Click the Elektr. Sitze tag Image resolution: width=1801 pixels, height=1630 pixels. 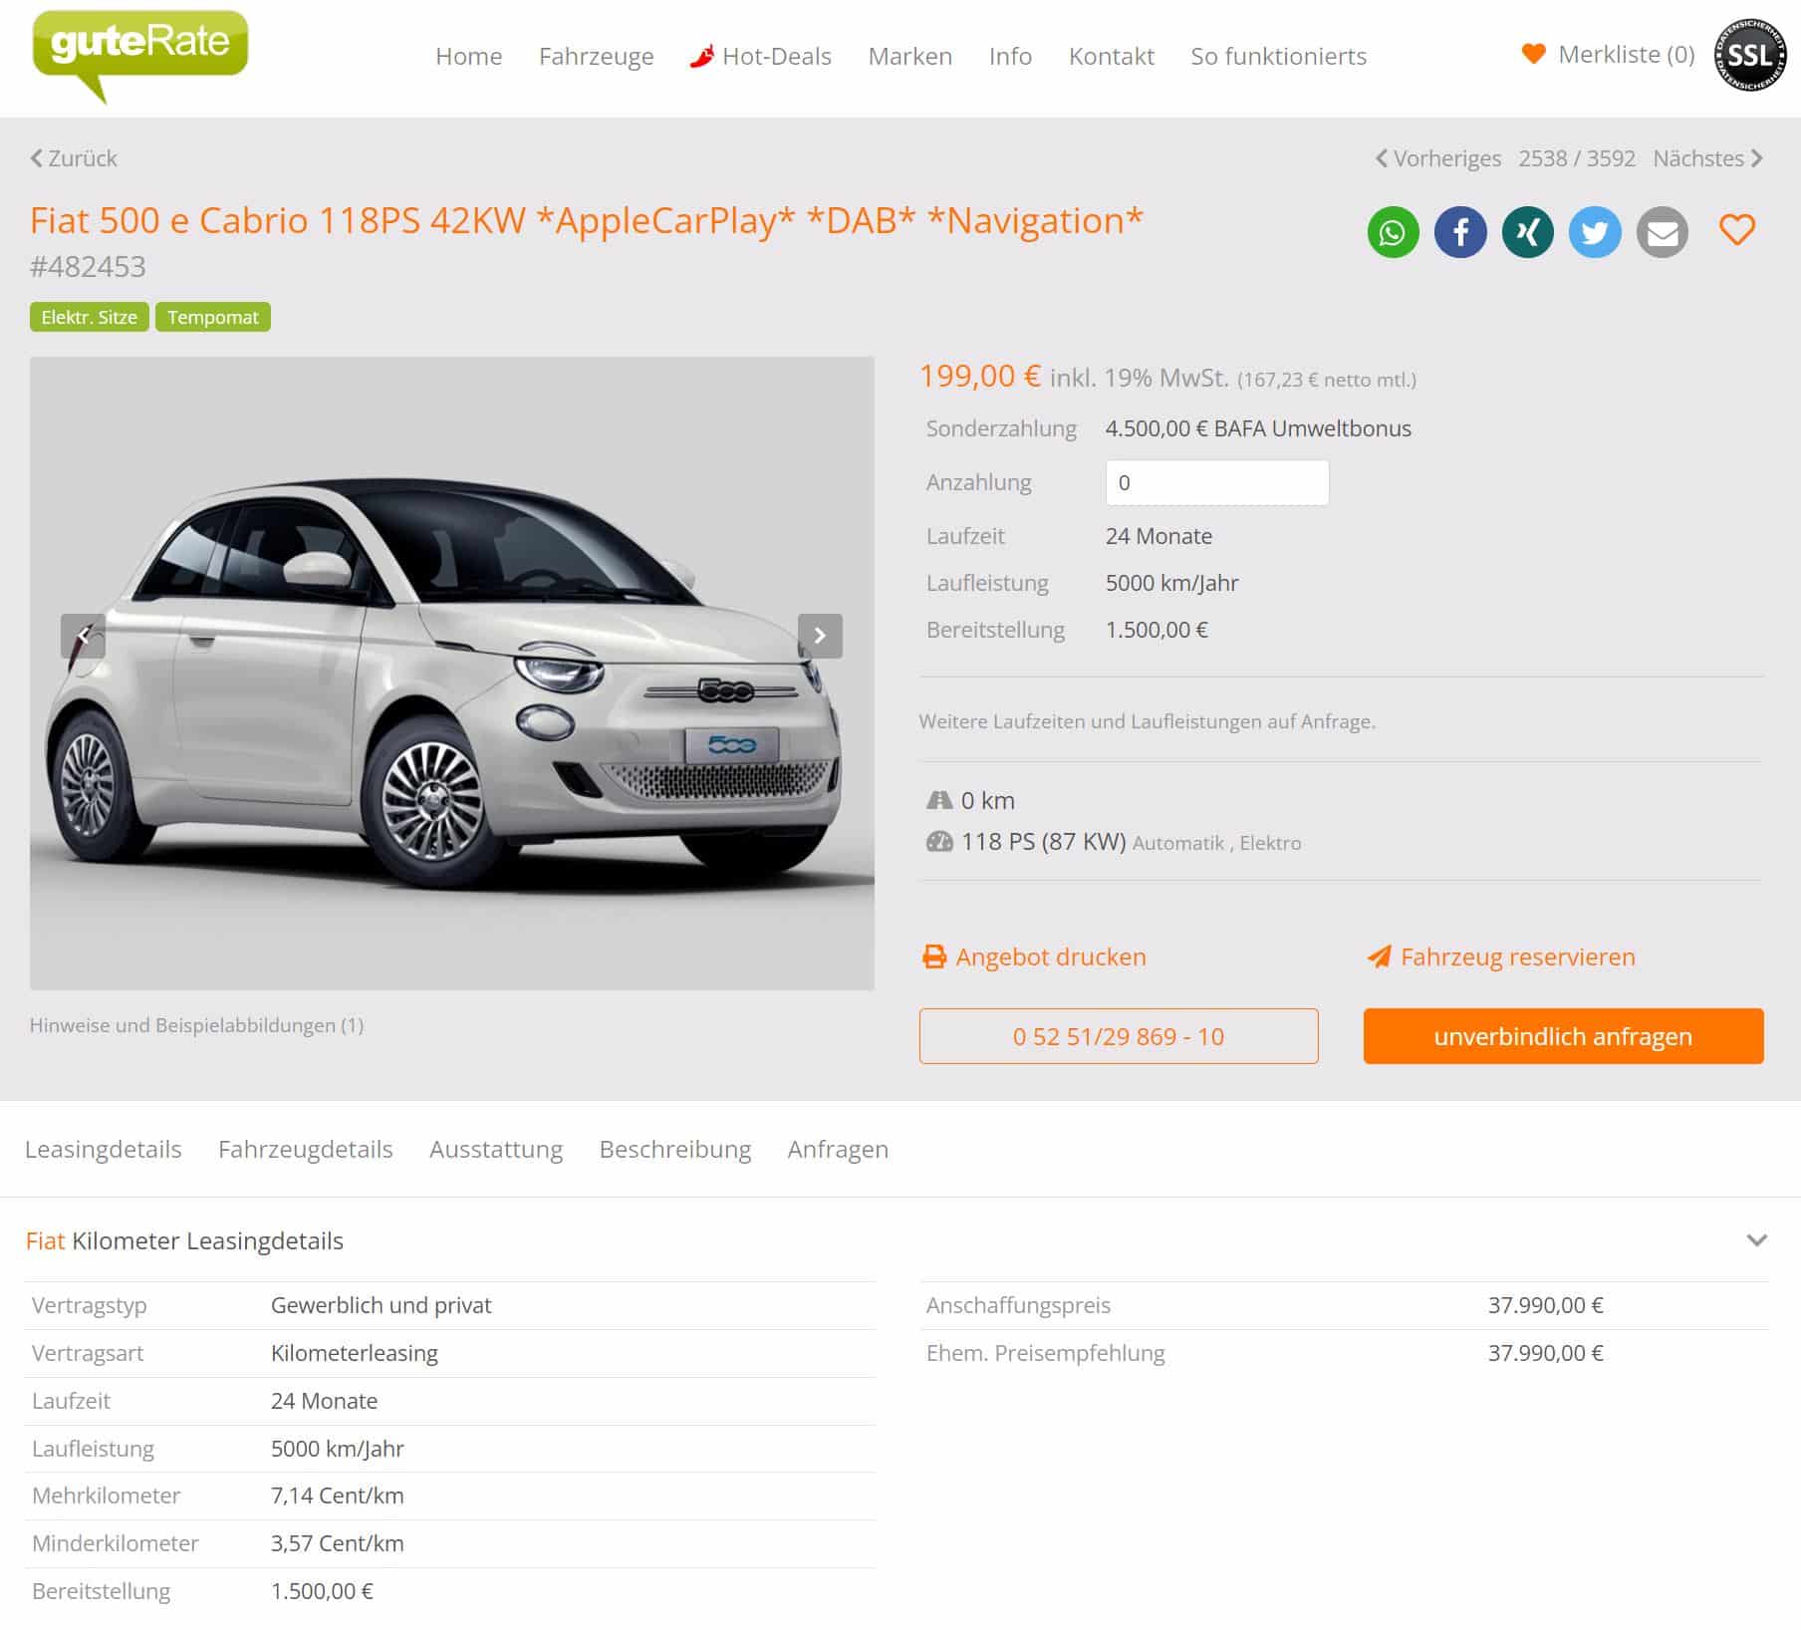90,317
